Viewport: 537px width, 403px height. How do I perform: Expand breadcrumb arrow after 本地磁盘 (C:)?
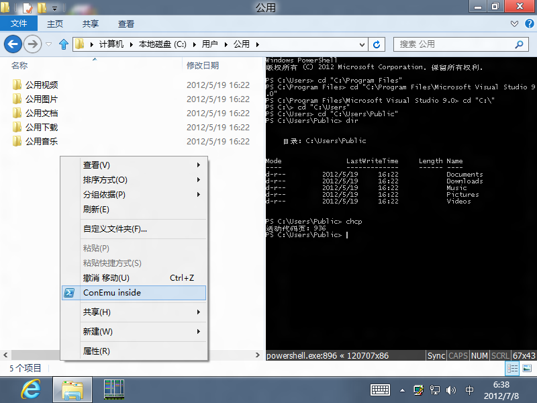pyautogui.click(x=195, y=44)
